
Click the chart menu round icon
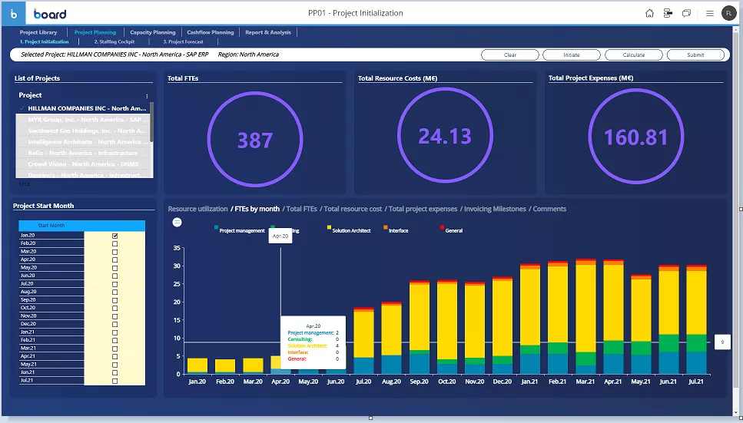[177, 222]
